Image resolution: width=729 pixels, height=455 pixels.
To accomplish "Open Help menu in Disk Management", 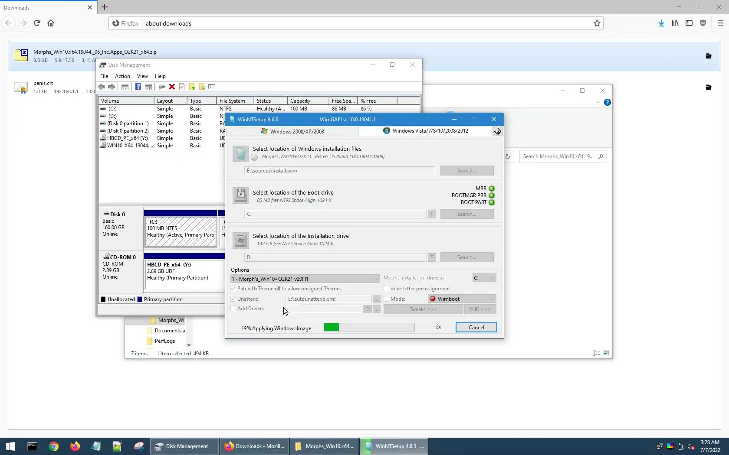I will click(x=160, y=76).
